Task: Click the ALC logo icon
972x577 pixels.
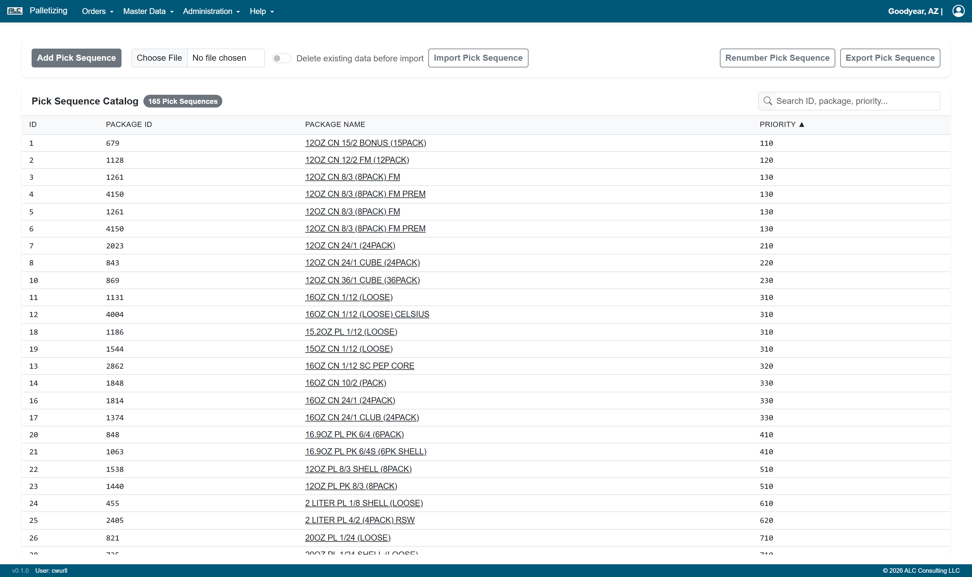Action: pos(15,11)
